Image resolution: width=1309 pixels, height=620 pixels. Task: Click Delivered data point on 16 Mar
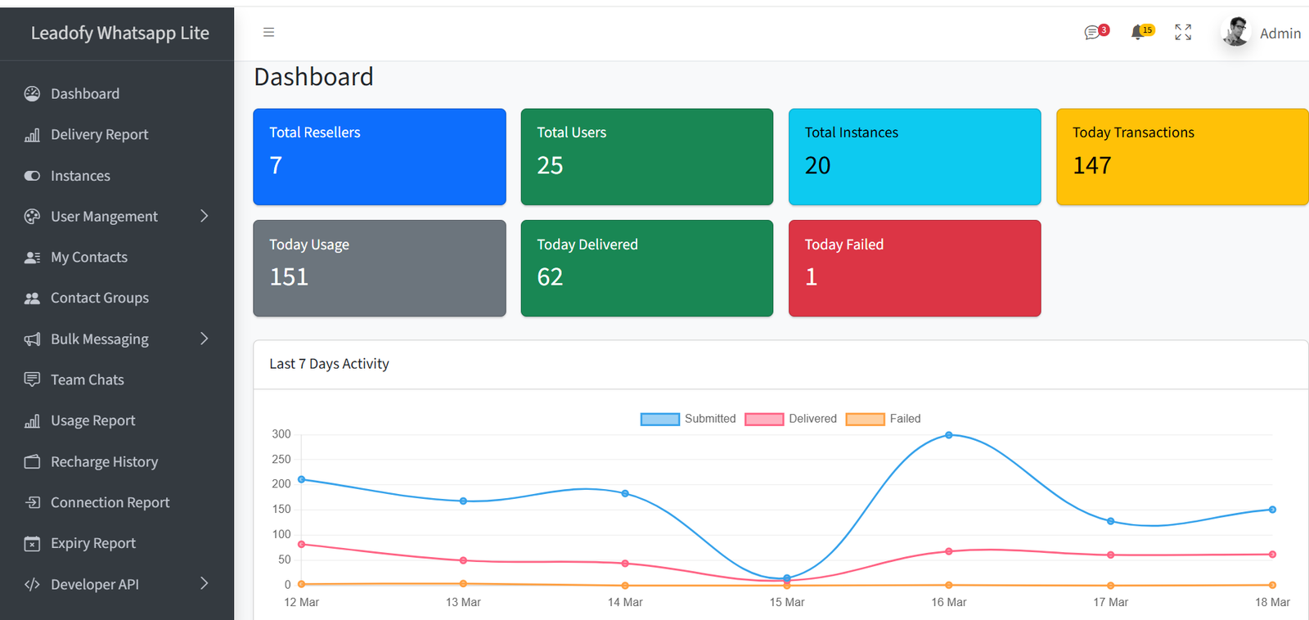click(949, 551)
